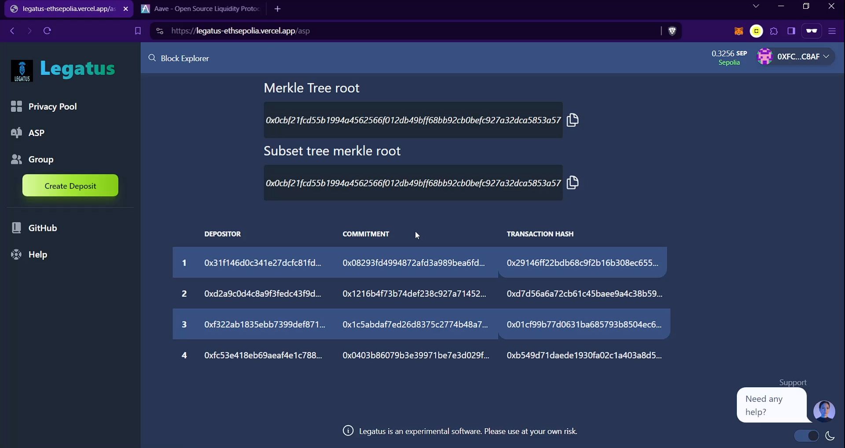This screenshot has width=845, height=448.
Task: Click the TRANSACTION HASH column header
Action: [540, 234]
